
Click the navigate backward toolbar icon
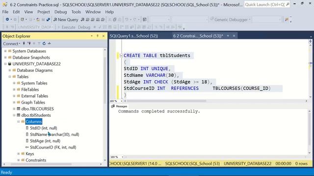[x=7, y=20]
